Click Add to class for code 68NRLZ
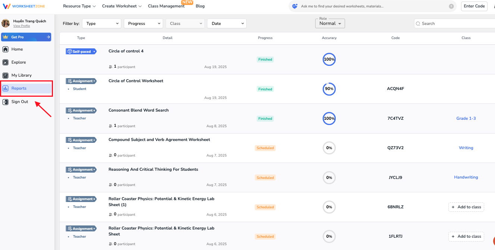Viewport: 495px width, 250px height. tap(466, 207)
